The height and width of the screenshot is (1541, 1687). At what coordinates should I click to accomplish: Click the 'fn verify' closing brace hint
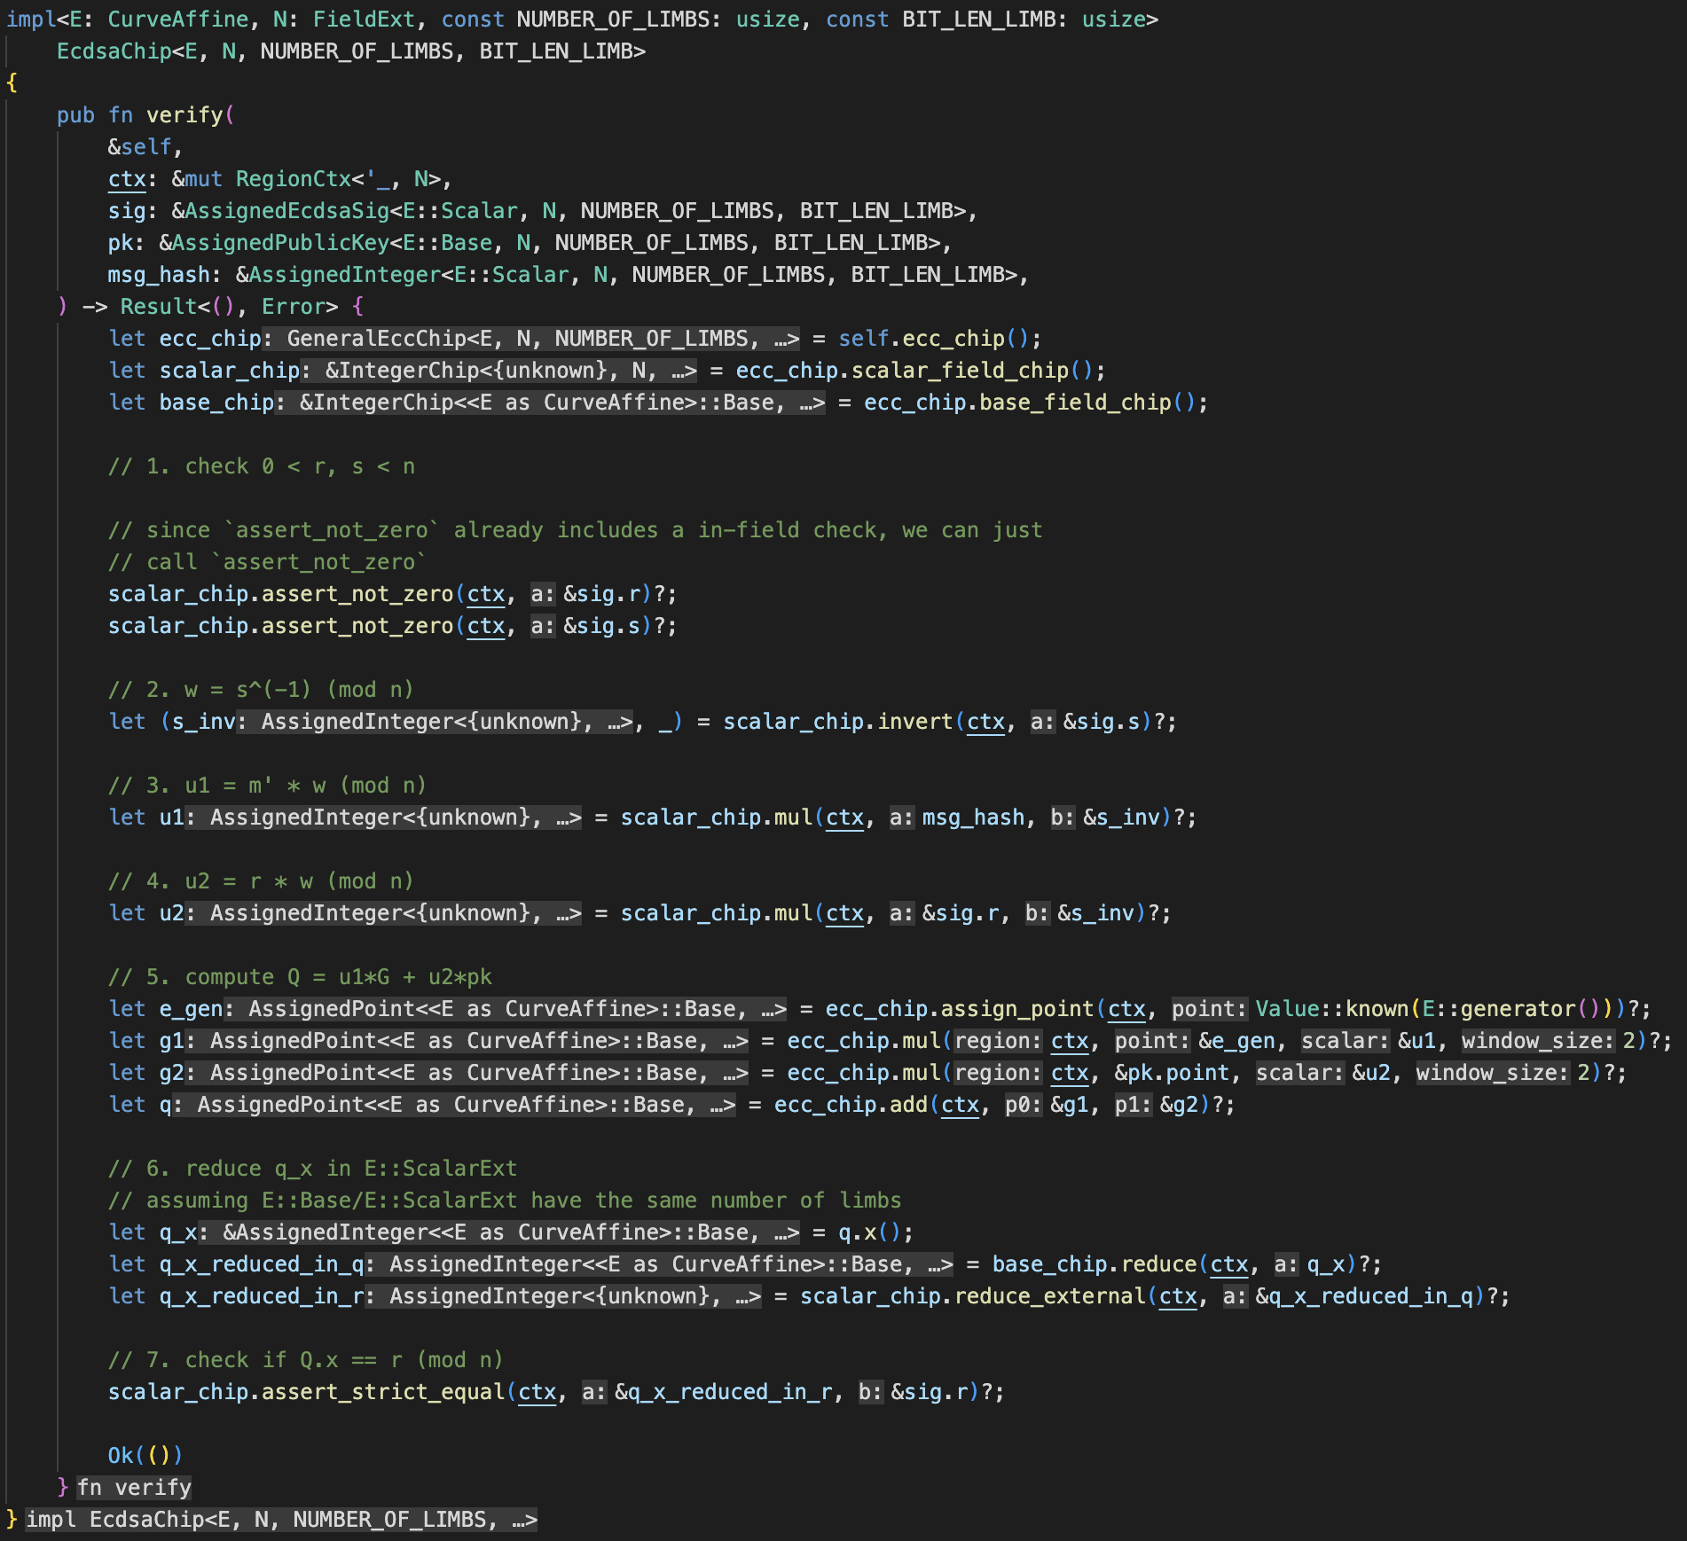coord(134,1488)
